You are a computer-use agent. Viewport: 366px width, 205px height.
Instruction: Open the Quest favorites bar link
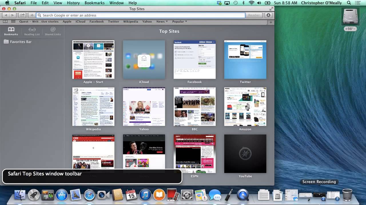(39, 22)
